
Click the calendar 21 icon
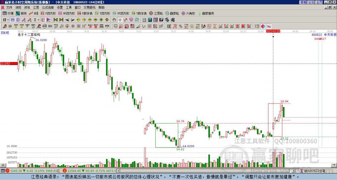tap(144, 20)
